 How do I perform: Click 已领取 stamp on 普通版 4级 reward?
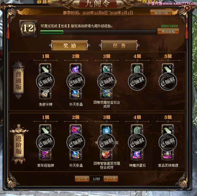137,81
